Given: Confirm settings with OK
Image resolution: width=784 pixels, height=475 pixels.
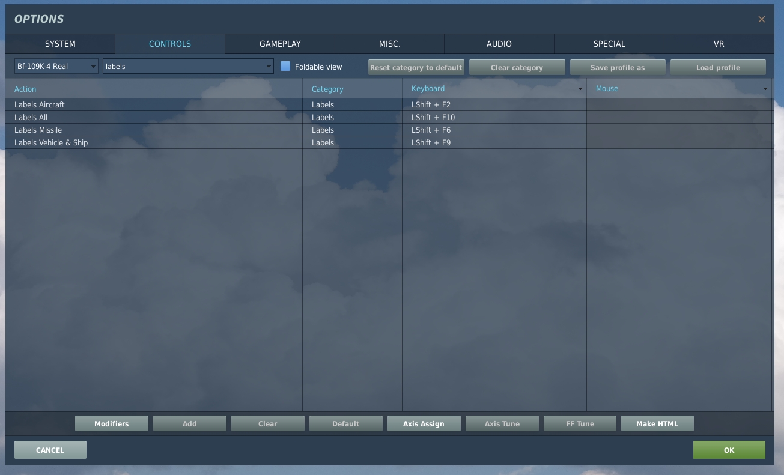Looking at the screenshot, I should tap(729, 450).
